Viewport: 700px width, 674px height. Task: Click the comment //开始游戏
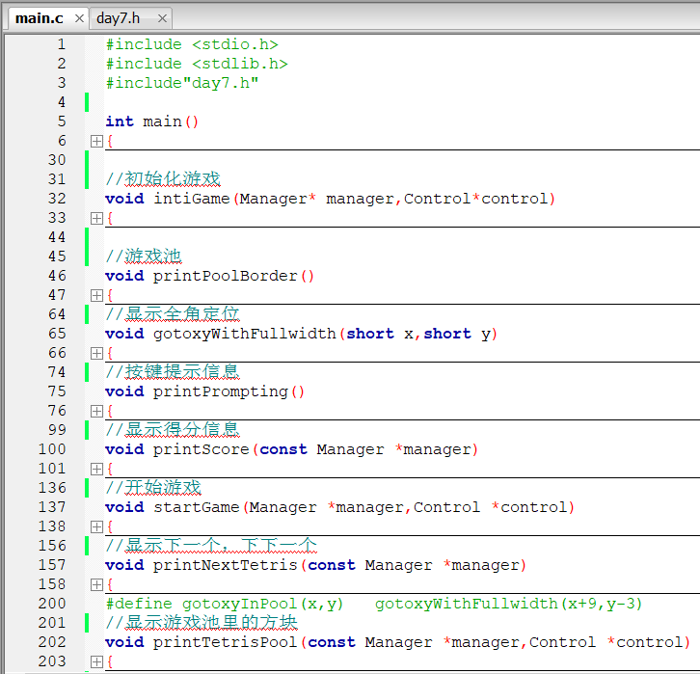[153, 487]
